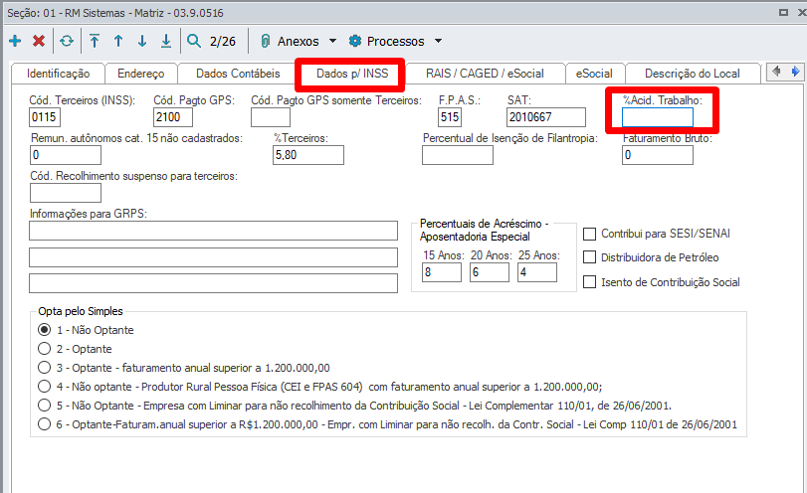Image resolution: width=807 pixels, height=493 pixels.
Task: Click the %Terceiros field 5,80
Action: tap(308, 155)
